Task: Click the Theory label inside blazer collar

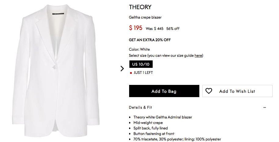Action: pos(58,14)
